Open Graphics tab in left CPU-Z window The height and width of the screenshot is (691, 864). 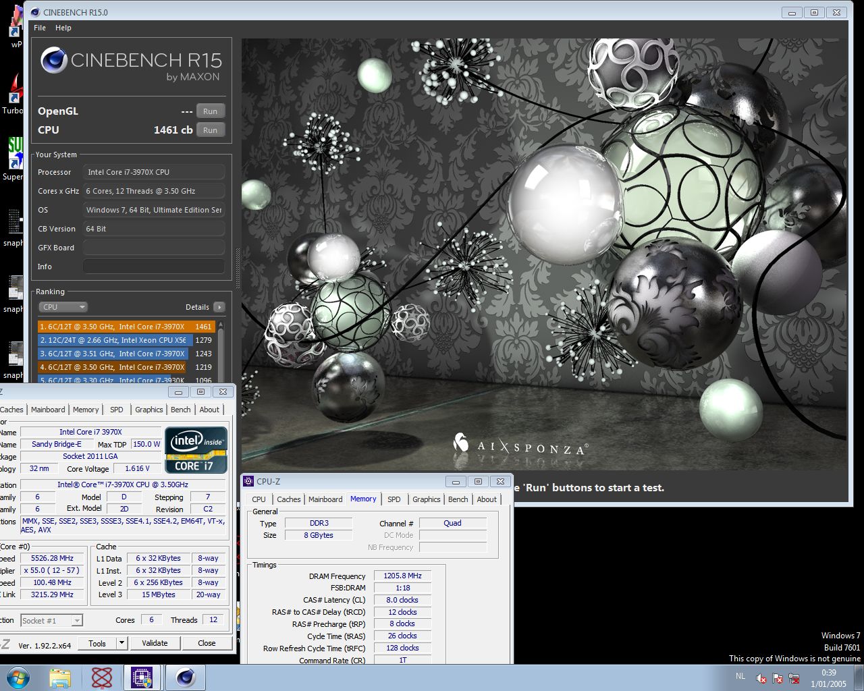click(x=149, y=410)
